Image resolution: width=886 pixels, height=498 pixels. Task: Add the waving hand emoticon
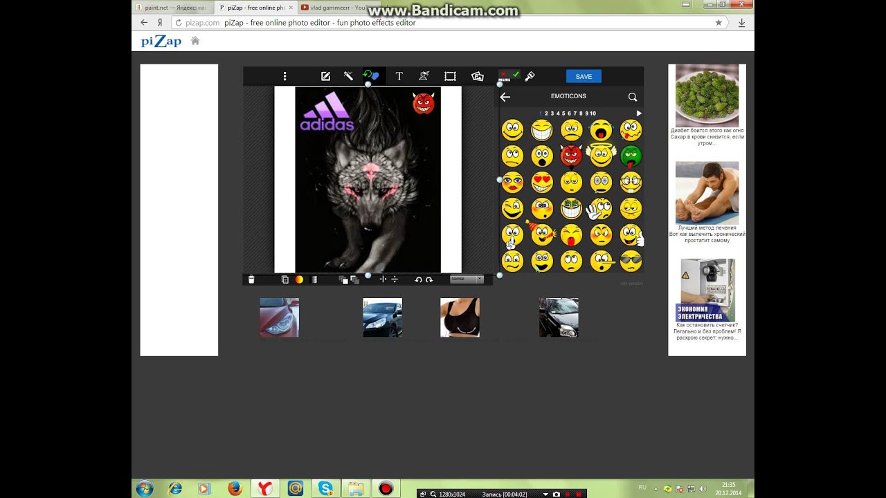tap(599, 208)
